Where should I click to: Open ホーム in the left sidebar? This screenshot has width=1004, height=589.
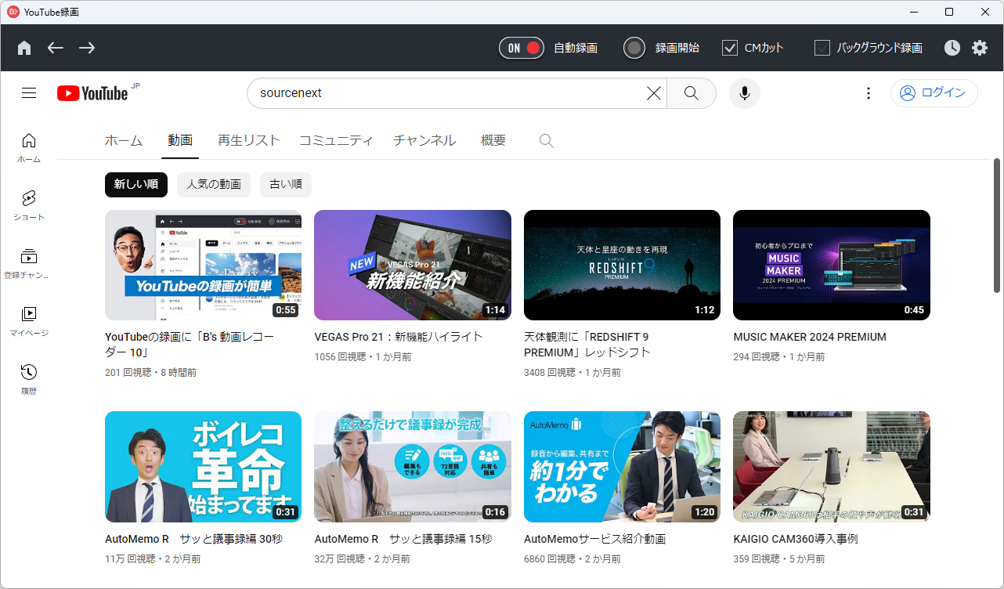click(29, 147)
